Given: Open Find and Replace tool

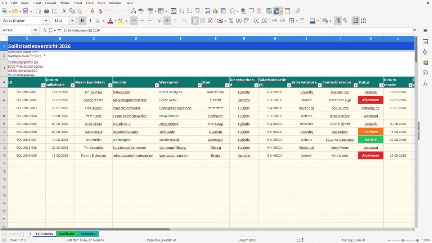Looking at the screenshot, I should click(x=133, y=11).
